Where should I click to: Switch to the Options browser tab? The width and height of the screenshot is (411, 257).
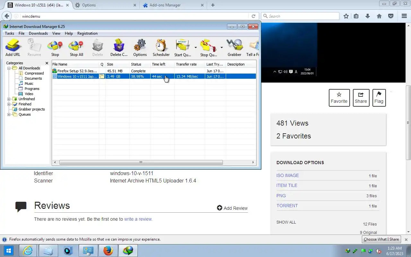pyautogui.click(x=106, y=5)
